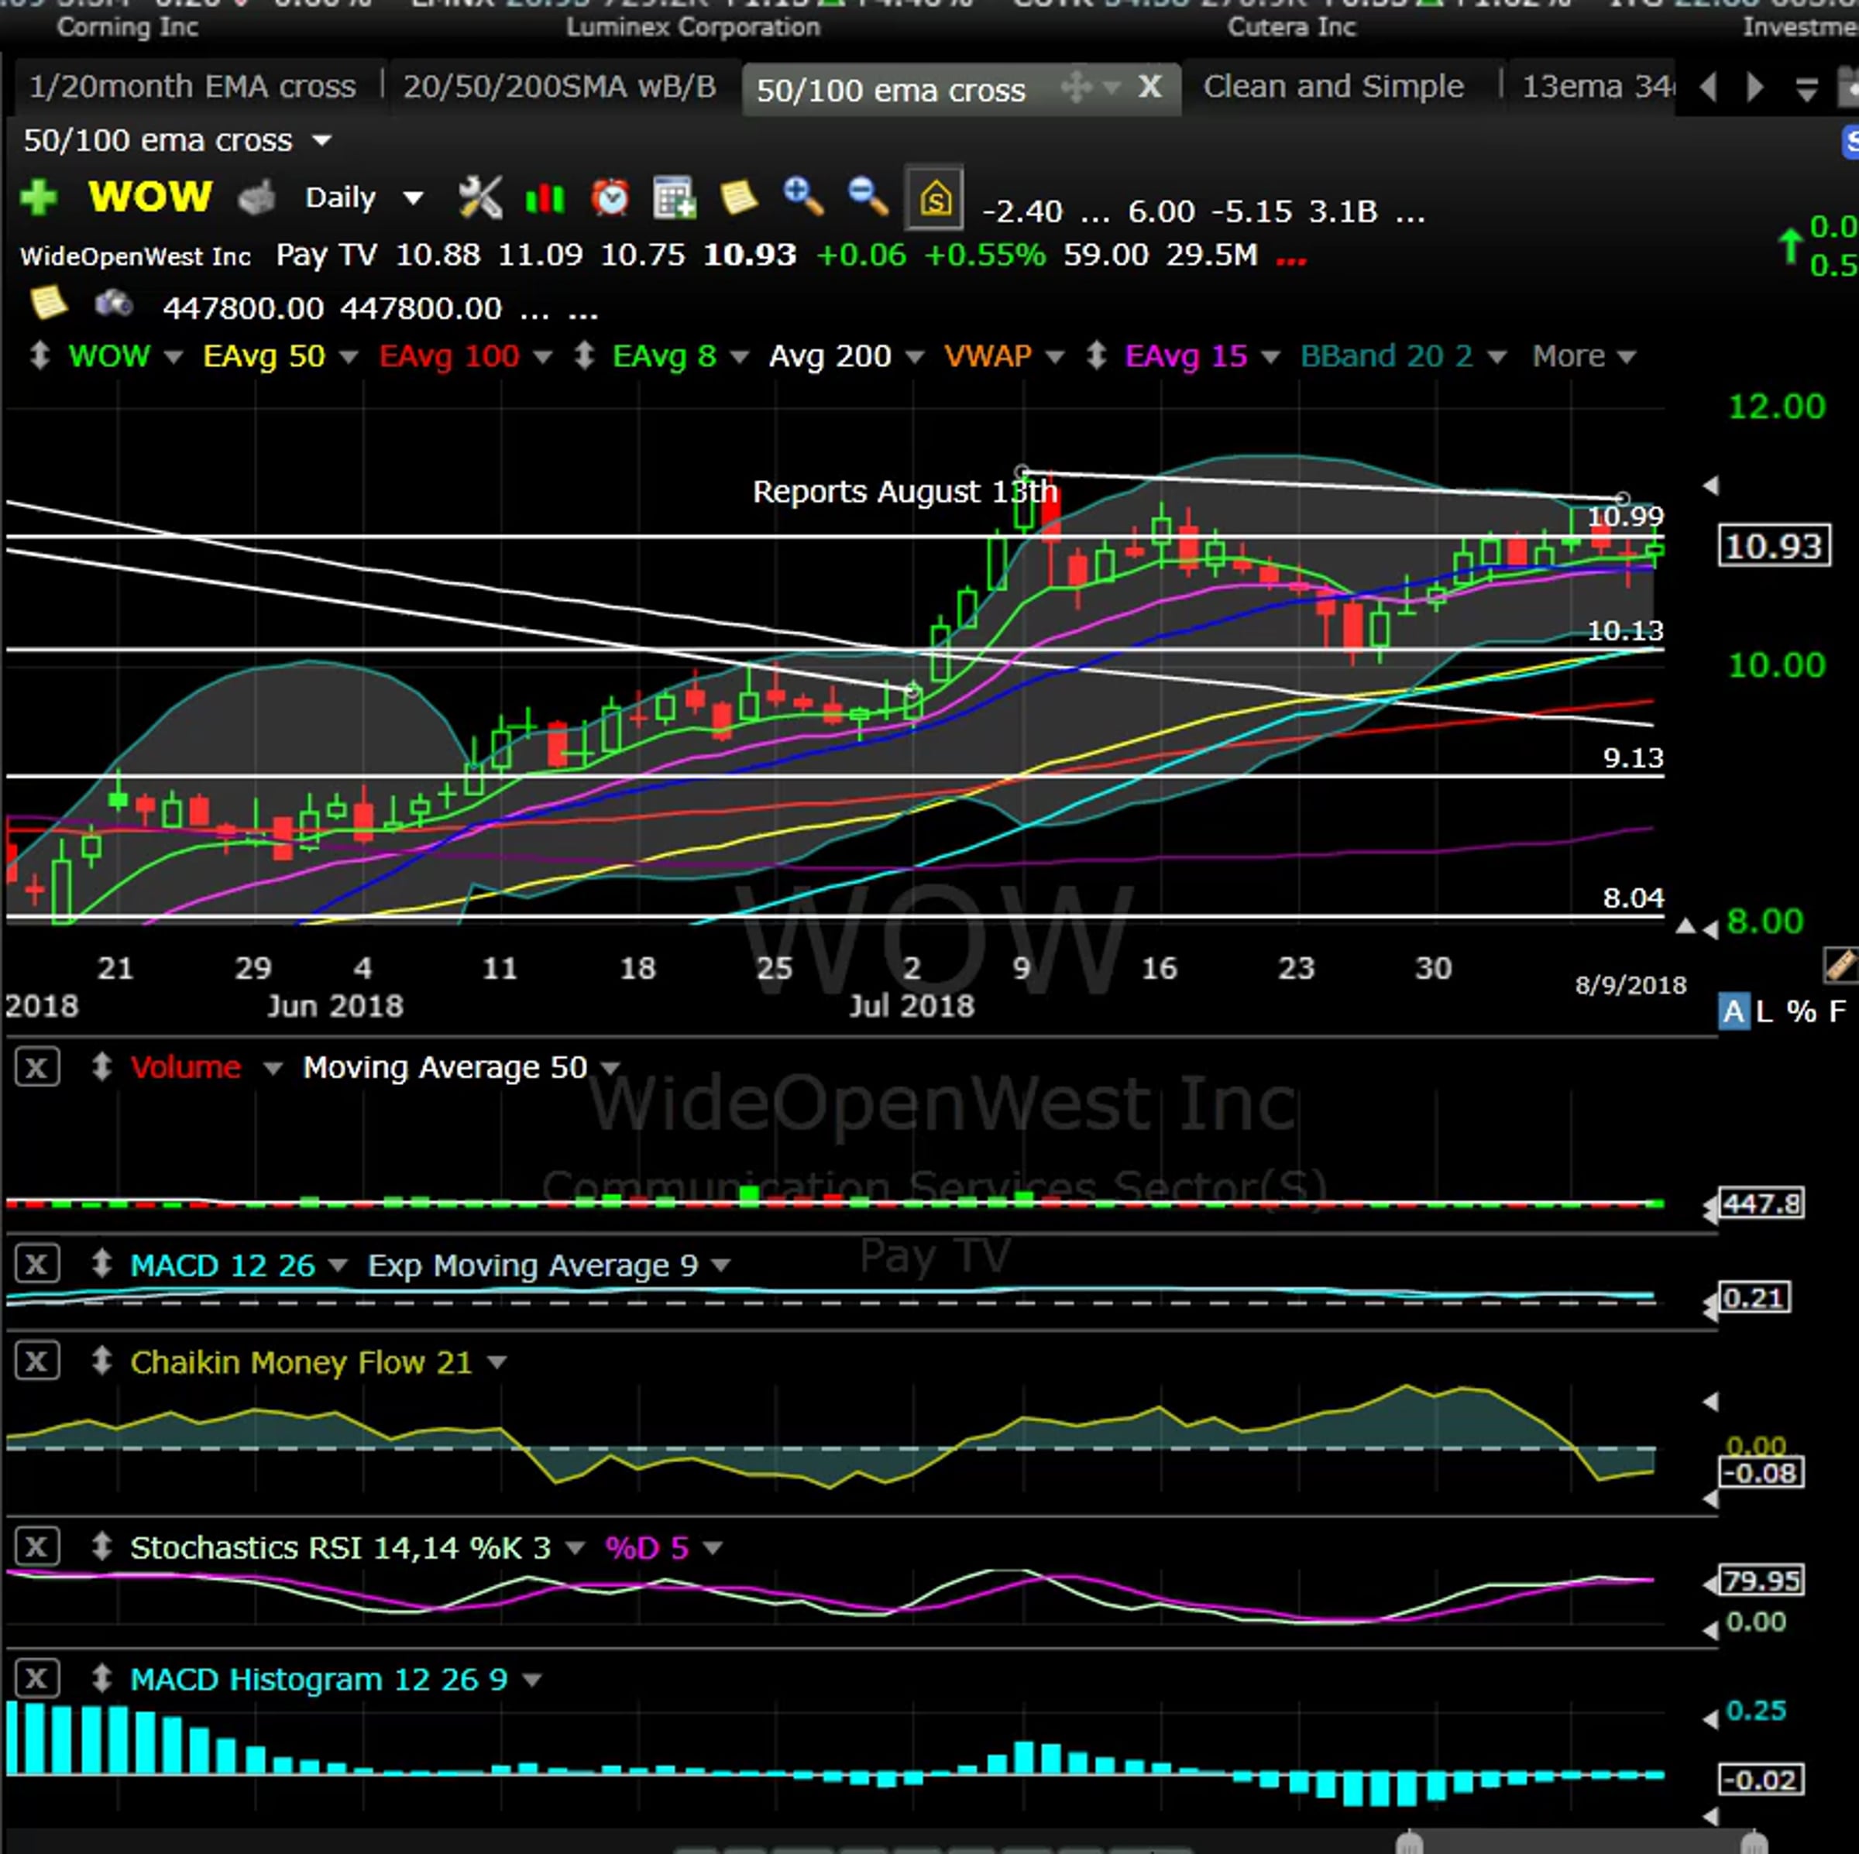
Task: Click reorder arrows beside Chaikin Money Flow
Action: pyautogui.click(x=102, y=1361)
